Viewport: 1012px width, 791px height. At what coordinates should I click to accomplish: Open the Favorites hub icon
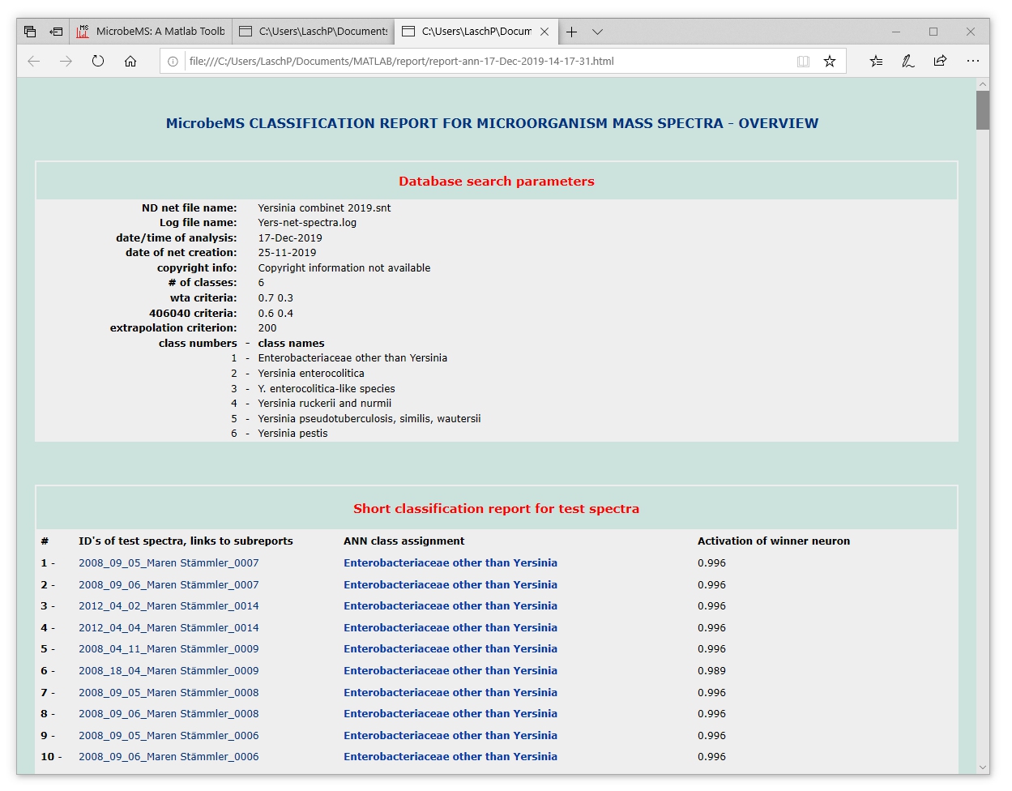(876, 61)
